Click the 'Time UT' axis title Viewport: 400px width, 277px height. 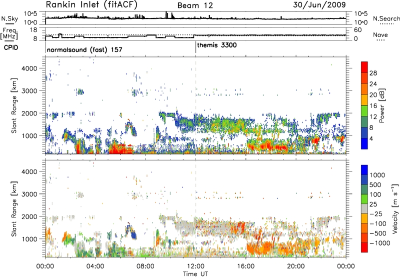(195, 274)
